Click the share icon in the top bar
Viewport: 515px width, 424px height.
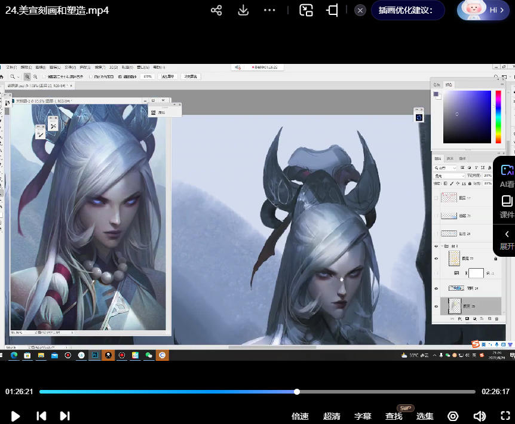click(216, 11)
